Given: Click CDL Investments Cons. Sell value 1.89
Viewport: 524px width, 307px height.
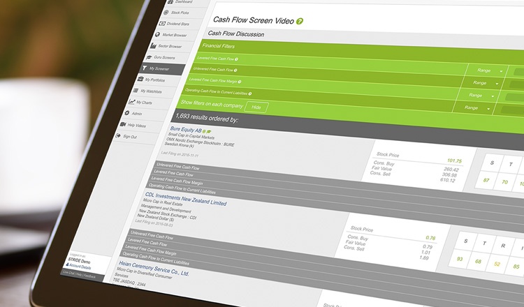Looking at the screenshot, I should point(424,257).
